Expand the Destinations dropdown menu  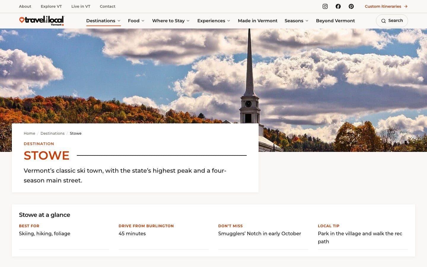coord(103,21)
